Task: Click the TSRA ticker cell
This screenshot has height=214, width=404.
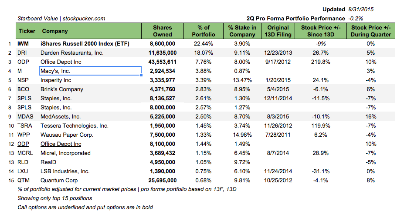Action: pyautogui.click(x=25, y=126)
